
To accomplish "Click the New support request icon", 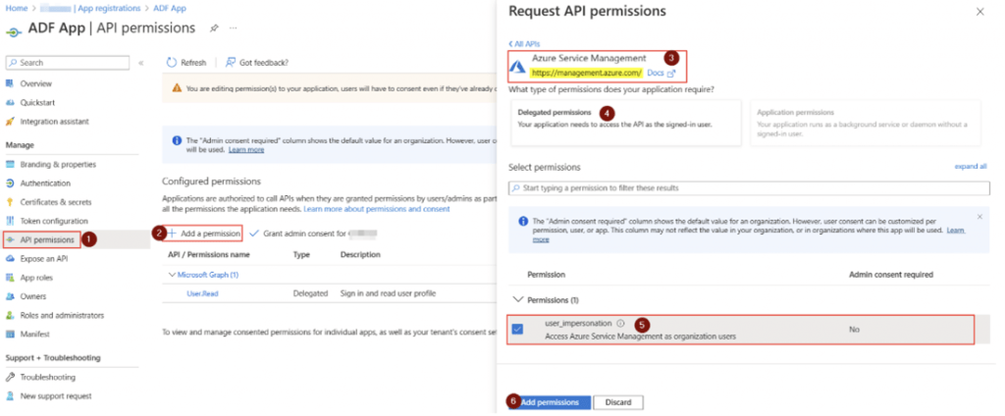I will [10, 396].
